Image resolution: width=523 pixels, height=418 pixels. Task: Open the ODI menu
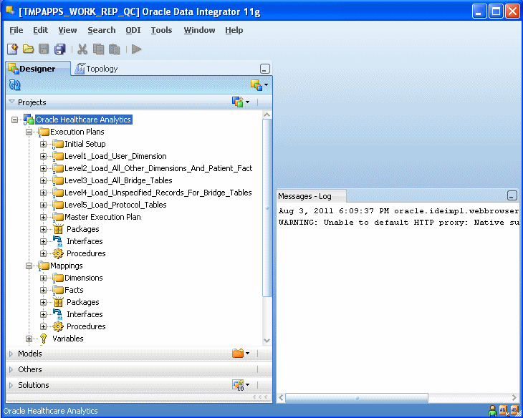coord(133,30)
